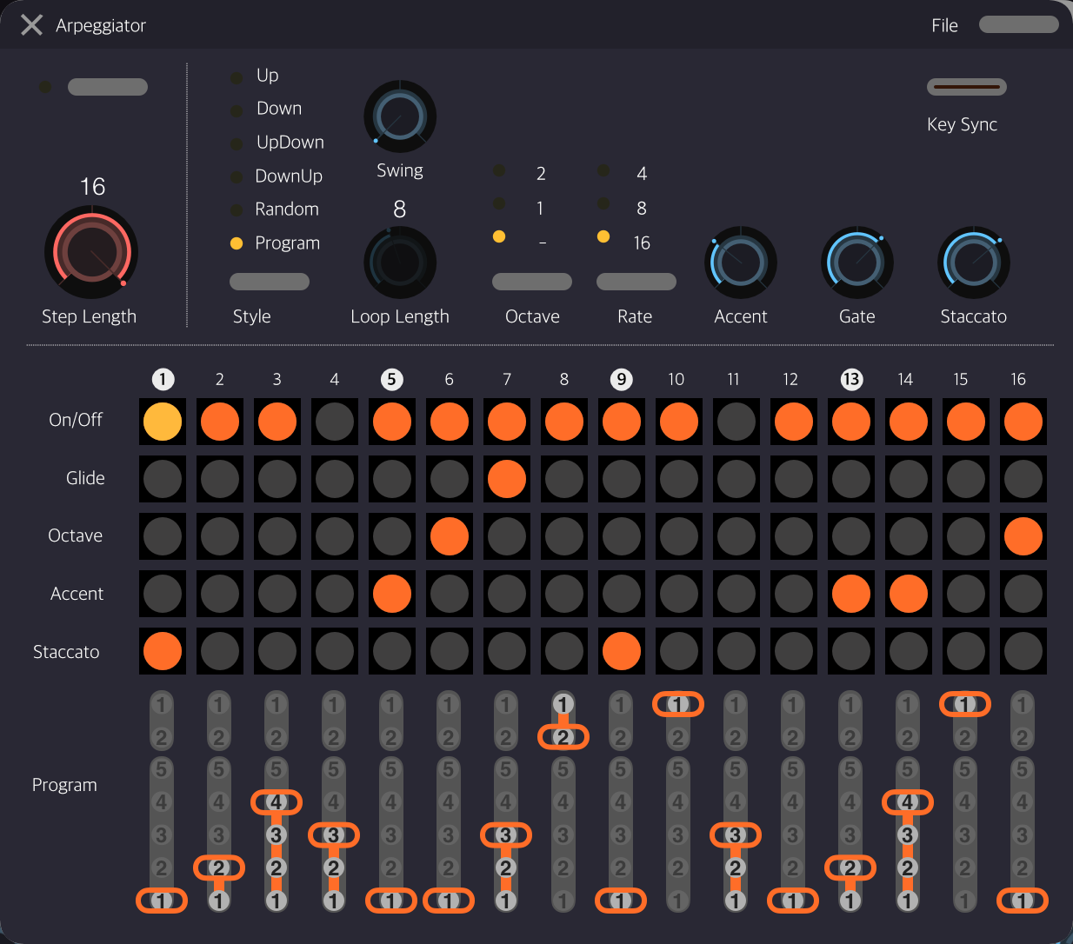The width and height of the screenshot is (1073, 944).
Task: Click the Swing knob
Action: (x=399, y=117)
